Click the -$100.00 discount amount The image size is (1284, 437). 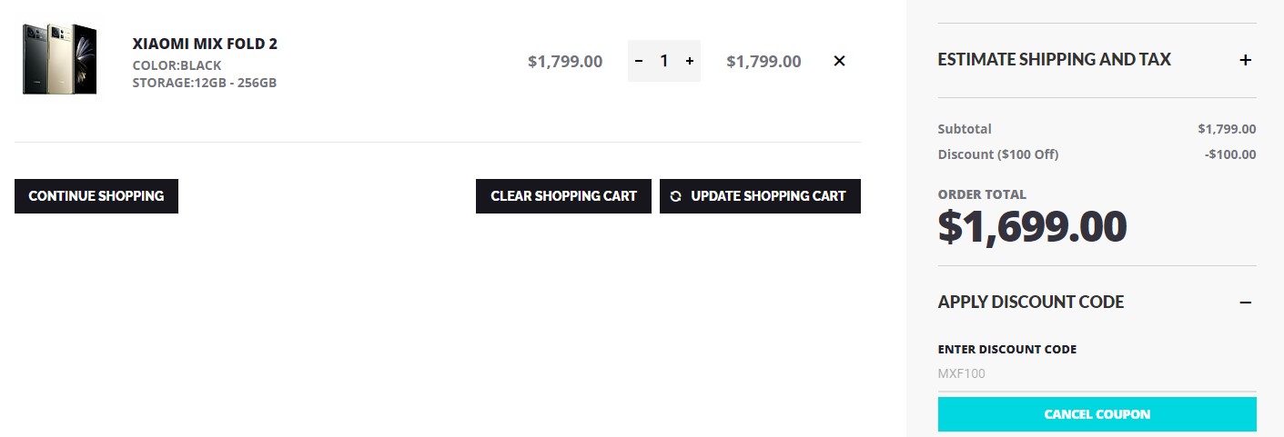coord(1230,154)
